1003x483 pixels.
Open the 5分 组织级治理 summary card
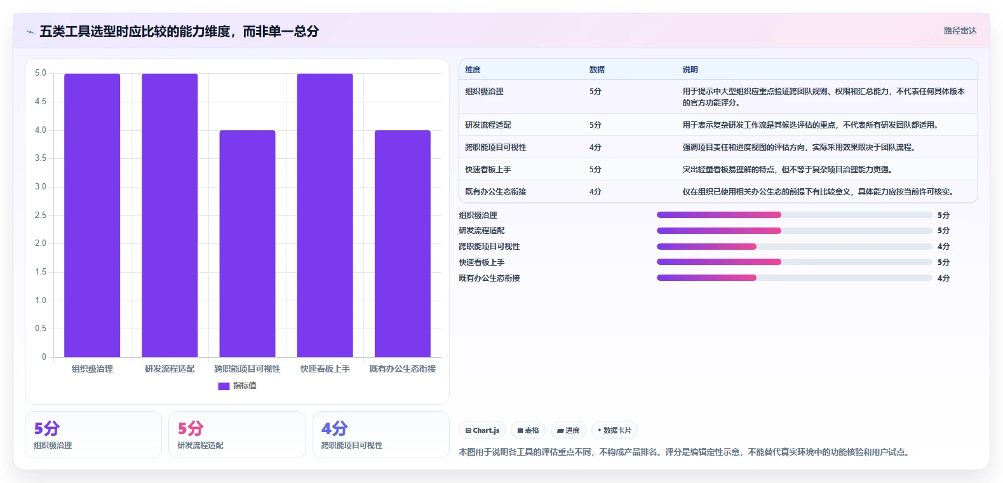93,435
